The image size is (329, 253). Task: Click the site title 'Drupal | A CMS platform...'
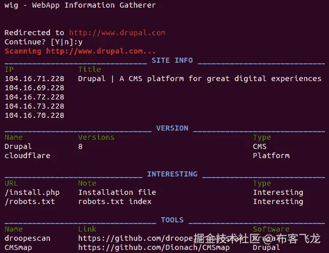tap(200, 79)
